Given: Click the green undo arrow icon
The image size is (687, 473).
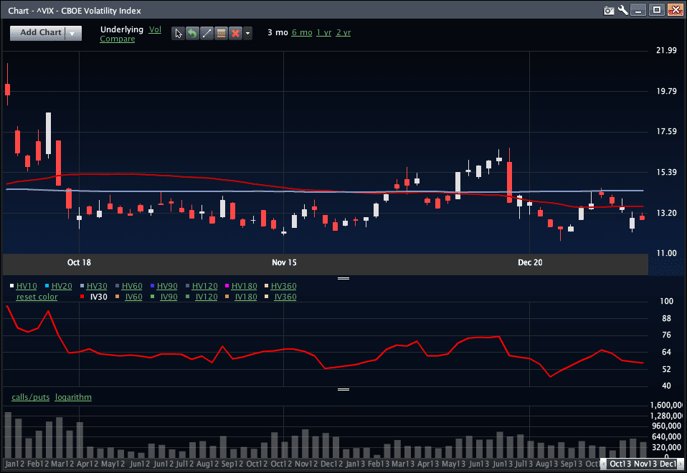Looking at the screenshot, I should (192, 34).
